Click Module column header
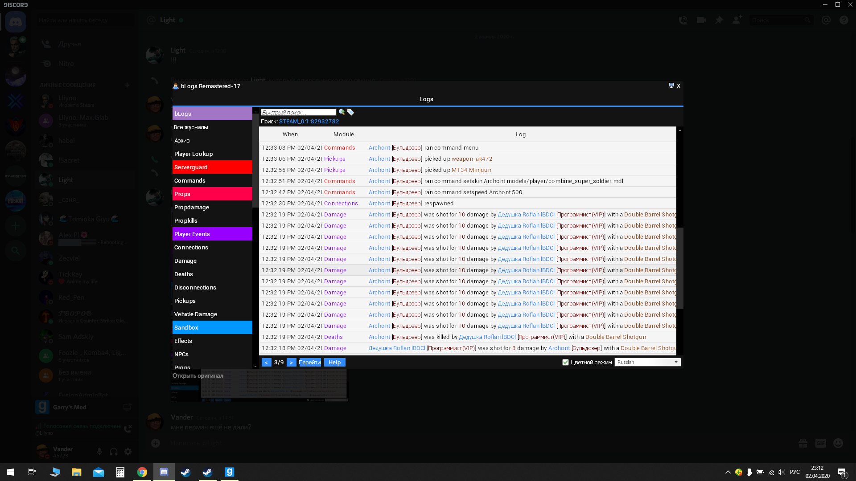Image resolution: width=856 pixels, height=481 pixels. [343, 134]
